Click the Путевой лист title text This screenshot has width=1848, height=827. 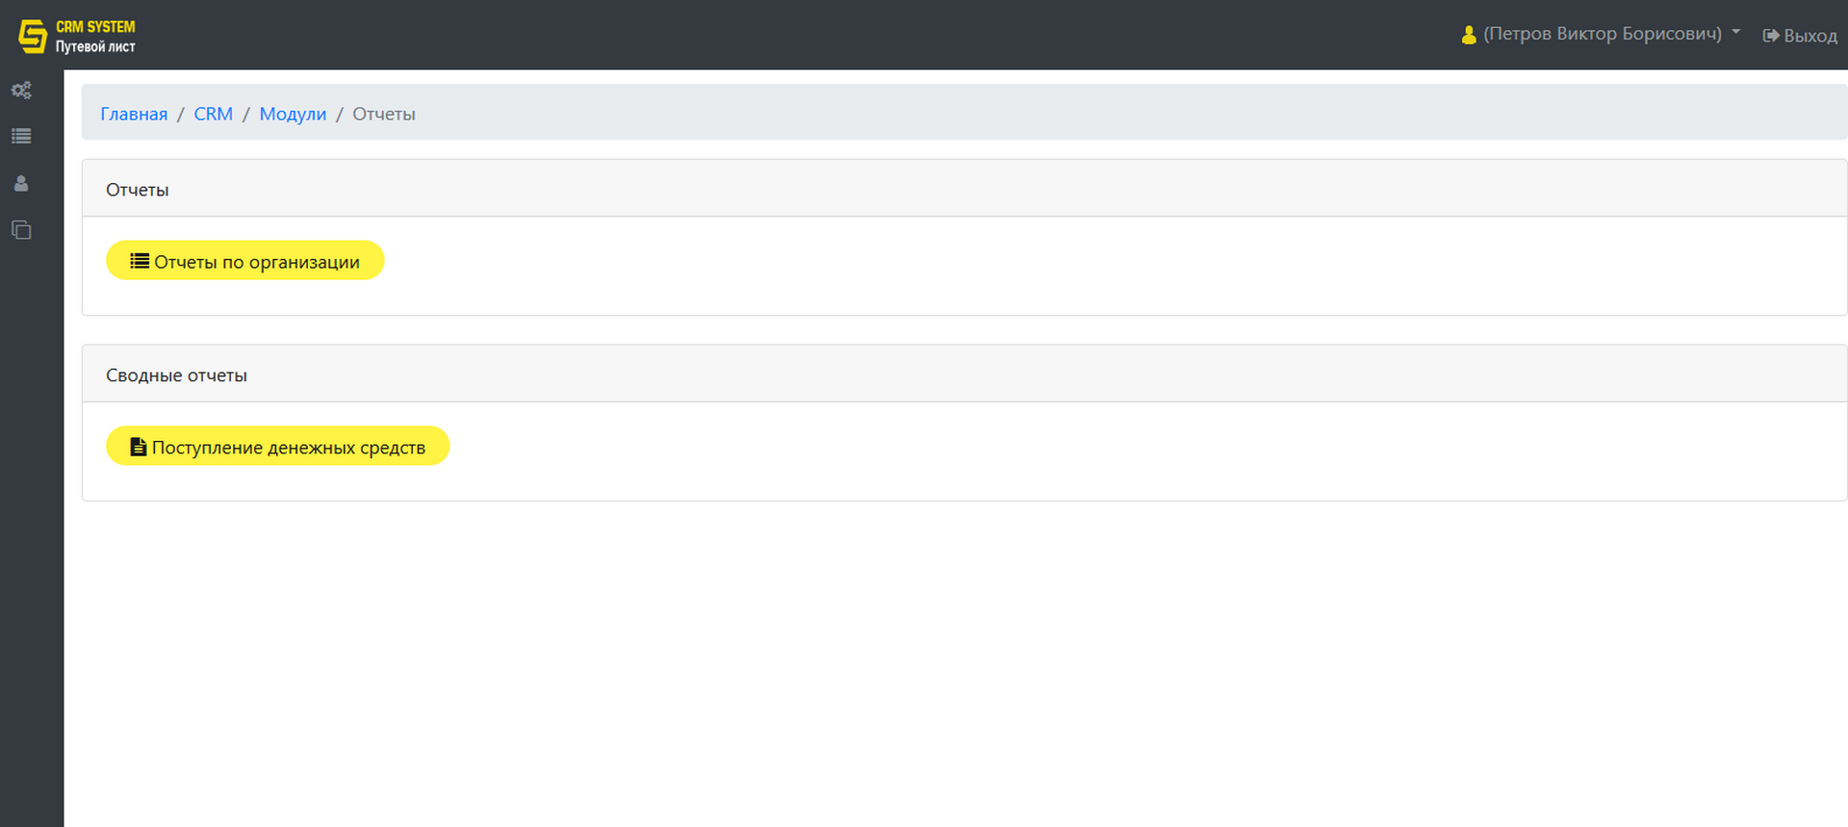[x=95, y=46]
